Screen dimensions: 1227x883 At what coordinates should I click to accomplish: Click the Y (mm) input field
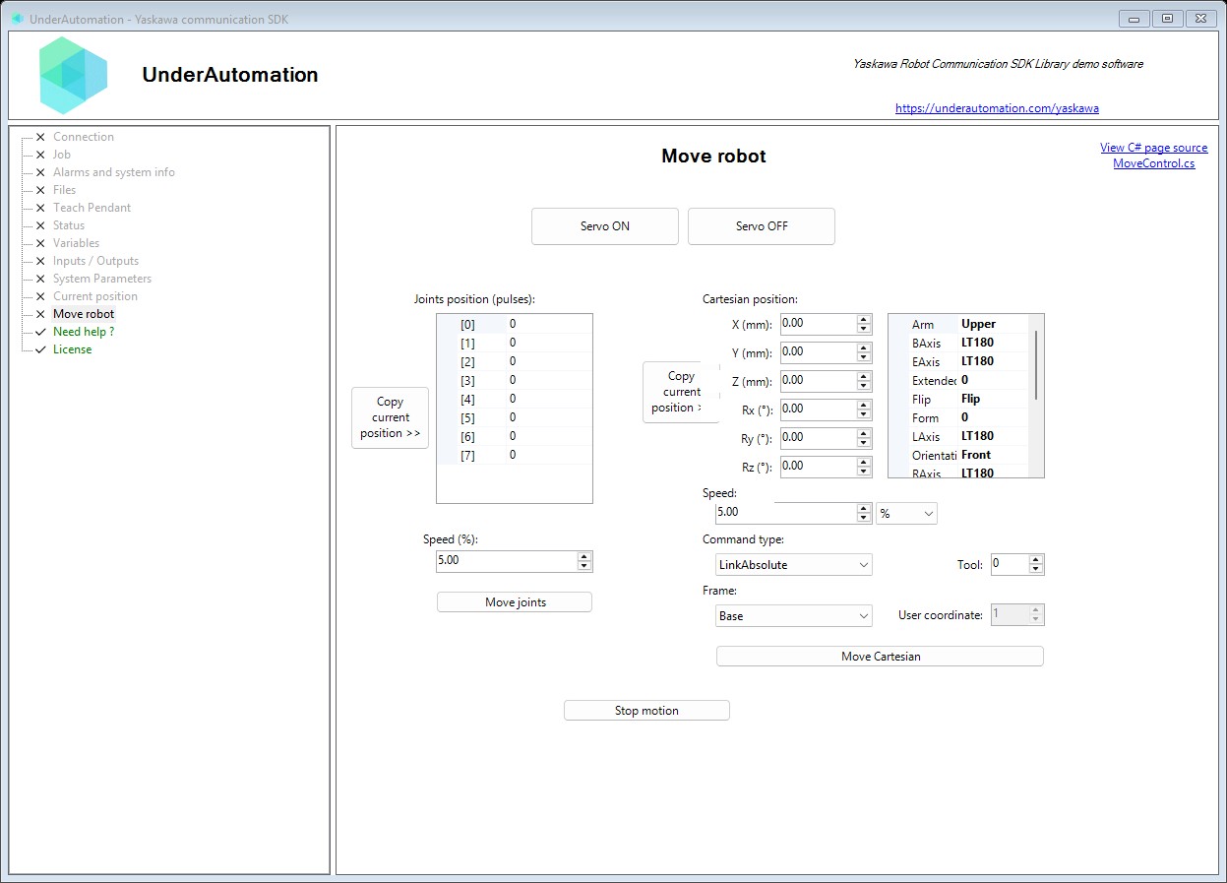[819, 352]
